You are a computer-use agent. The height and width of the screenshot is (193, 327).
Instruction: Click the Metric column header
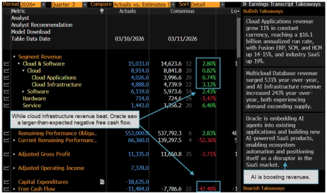[x=18, y=11]
